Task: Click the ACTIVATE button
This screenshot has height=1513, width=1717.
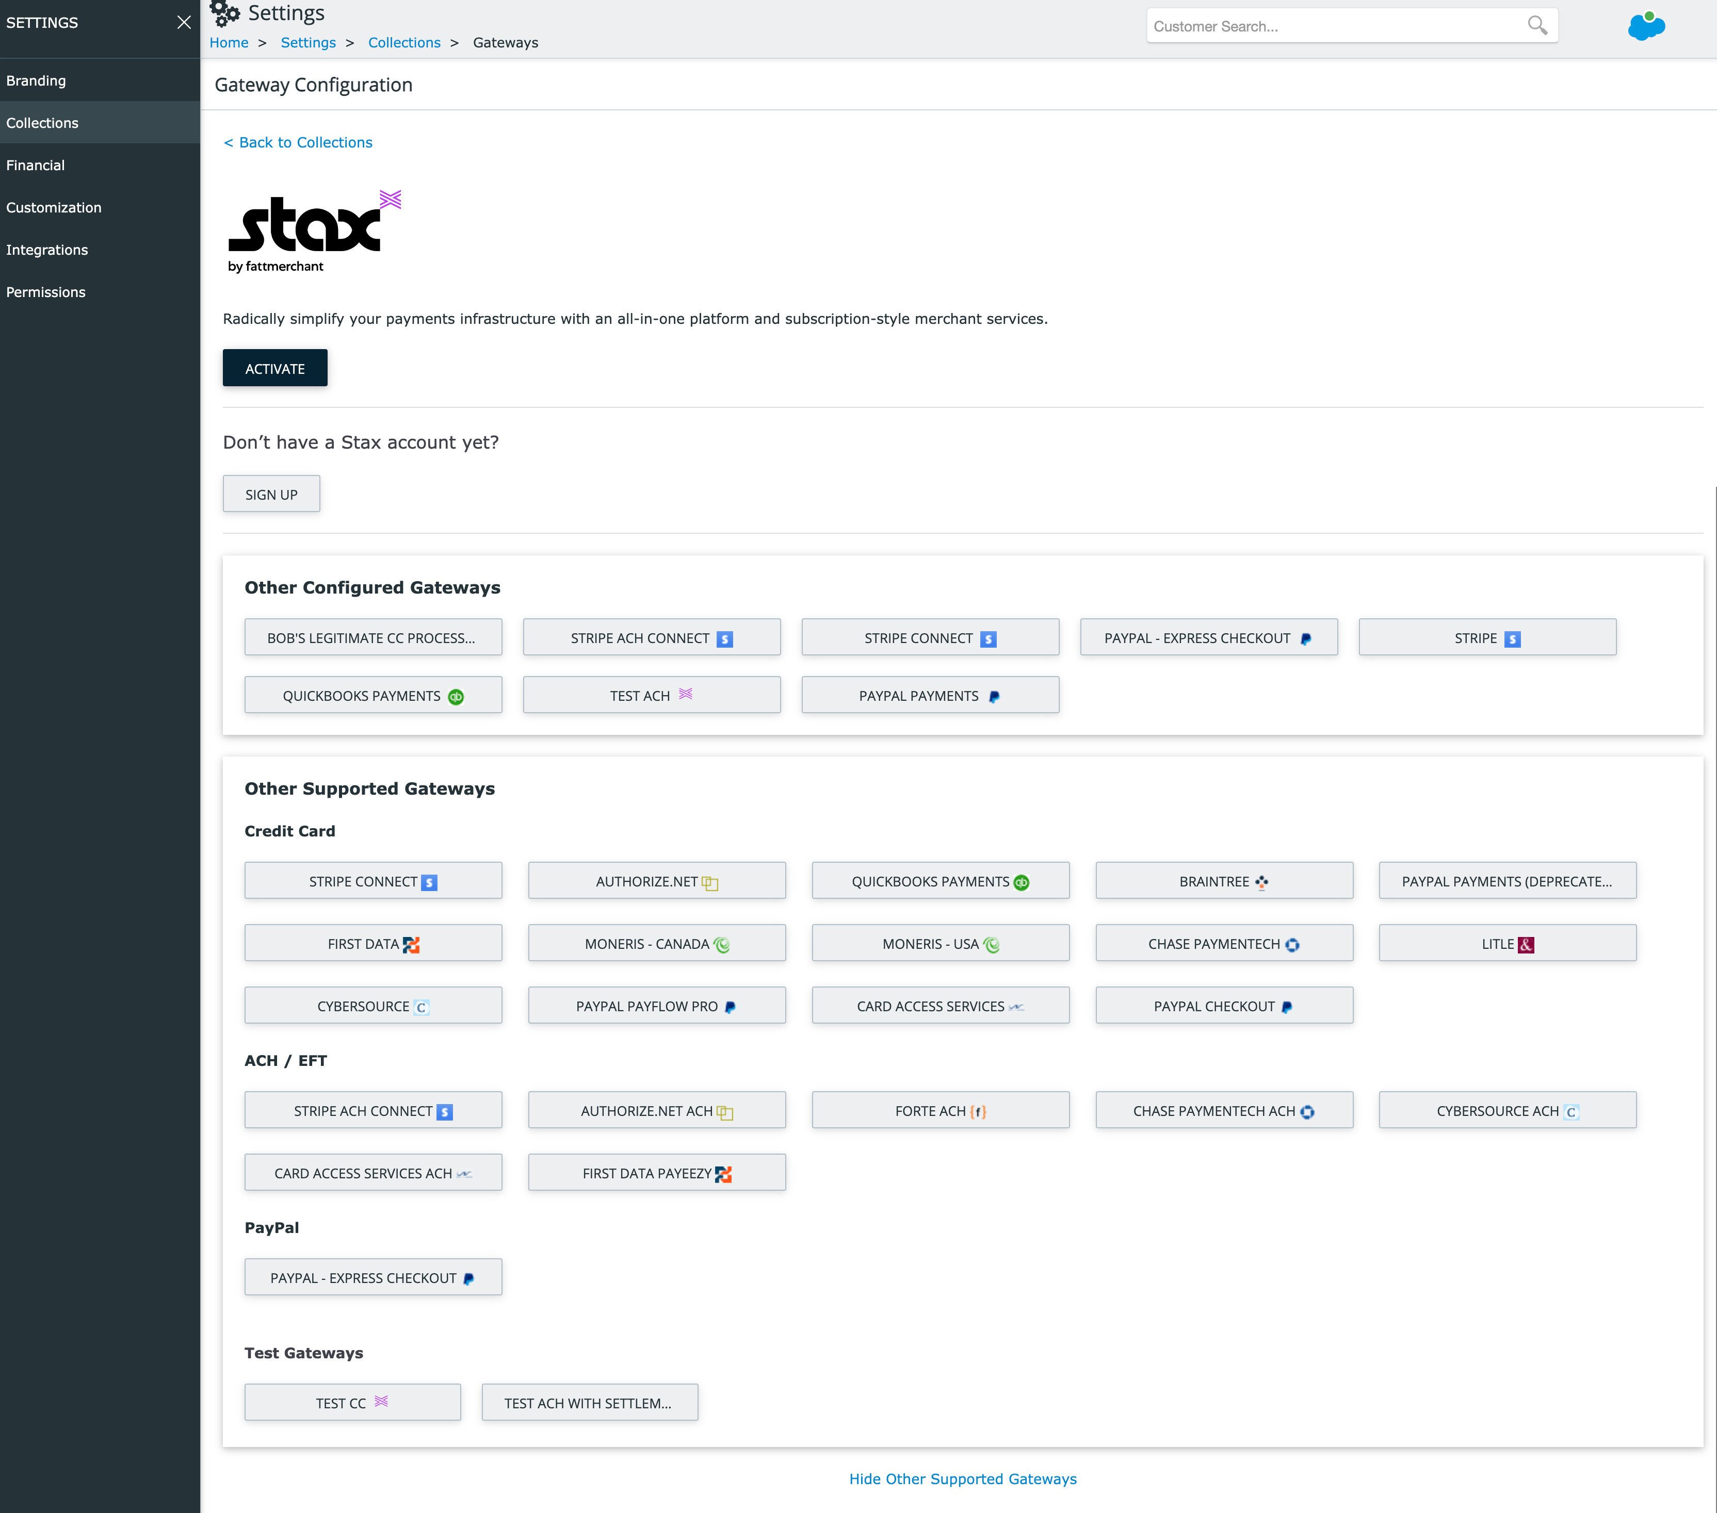Action: pos(274,369)
